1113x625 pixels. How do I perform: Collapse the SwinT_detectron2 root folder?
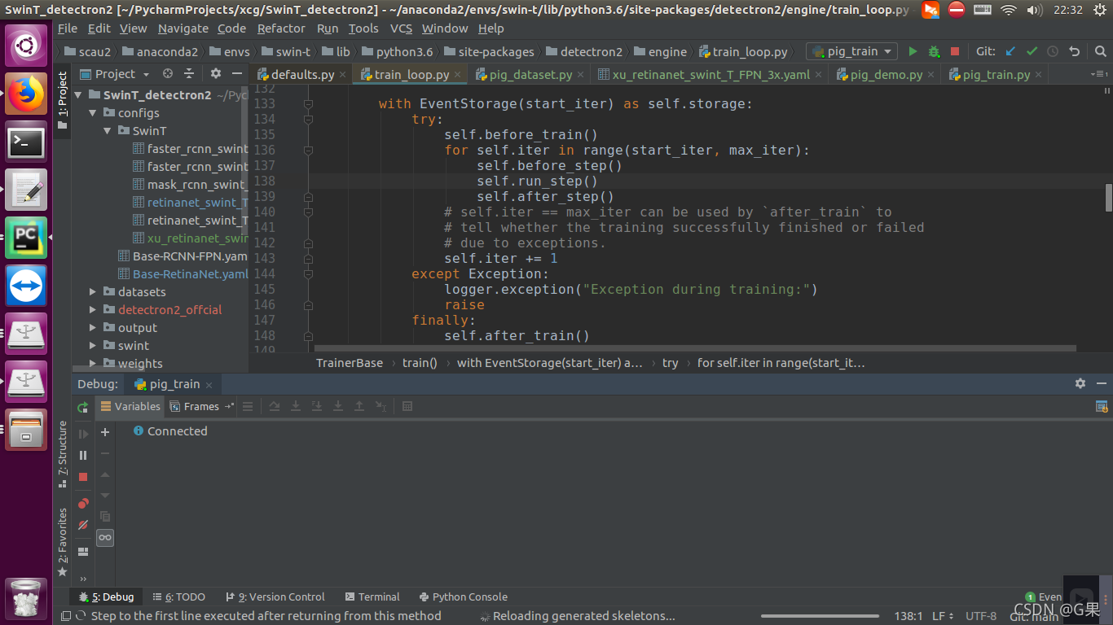(78, 95)
